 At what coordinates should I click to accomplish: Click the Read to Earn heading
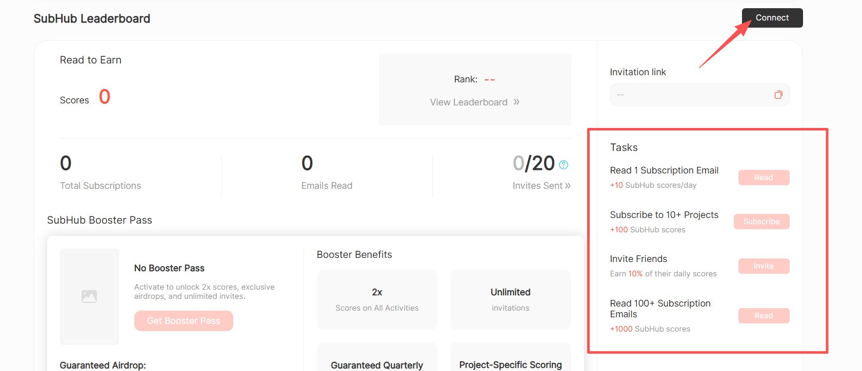[91, 60]
